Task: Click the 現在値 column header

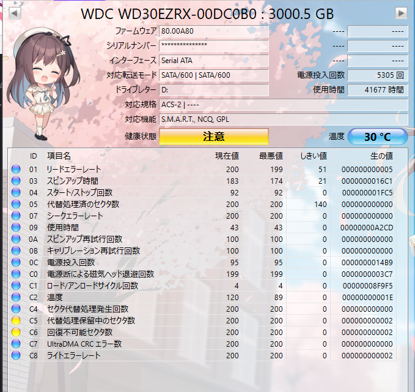Action: tap(227, 156)
